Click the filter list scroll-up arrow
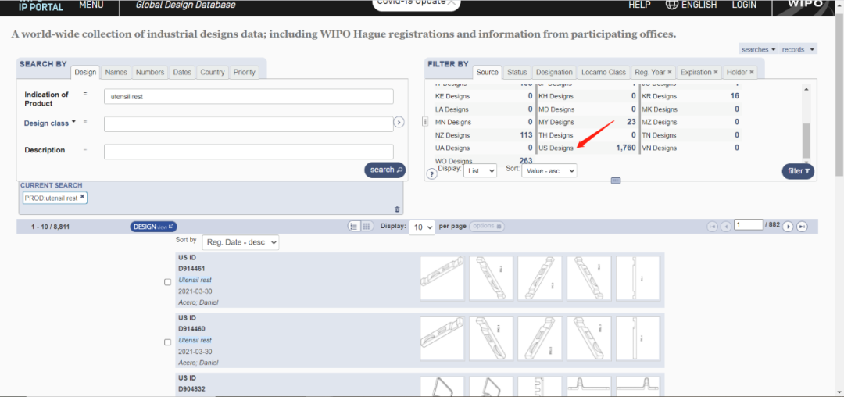844x397 pixels. point(806,89)
